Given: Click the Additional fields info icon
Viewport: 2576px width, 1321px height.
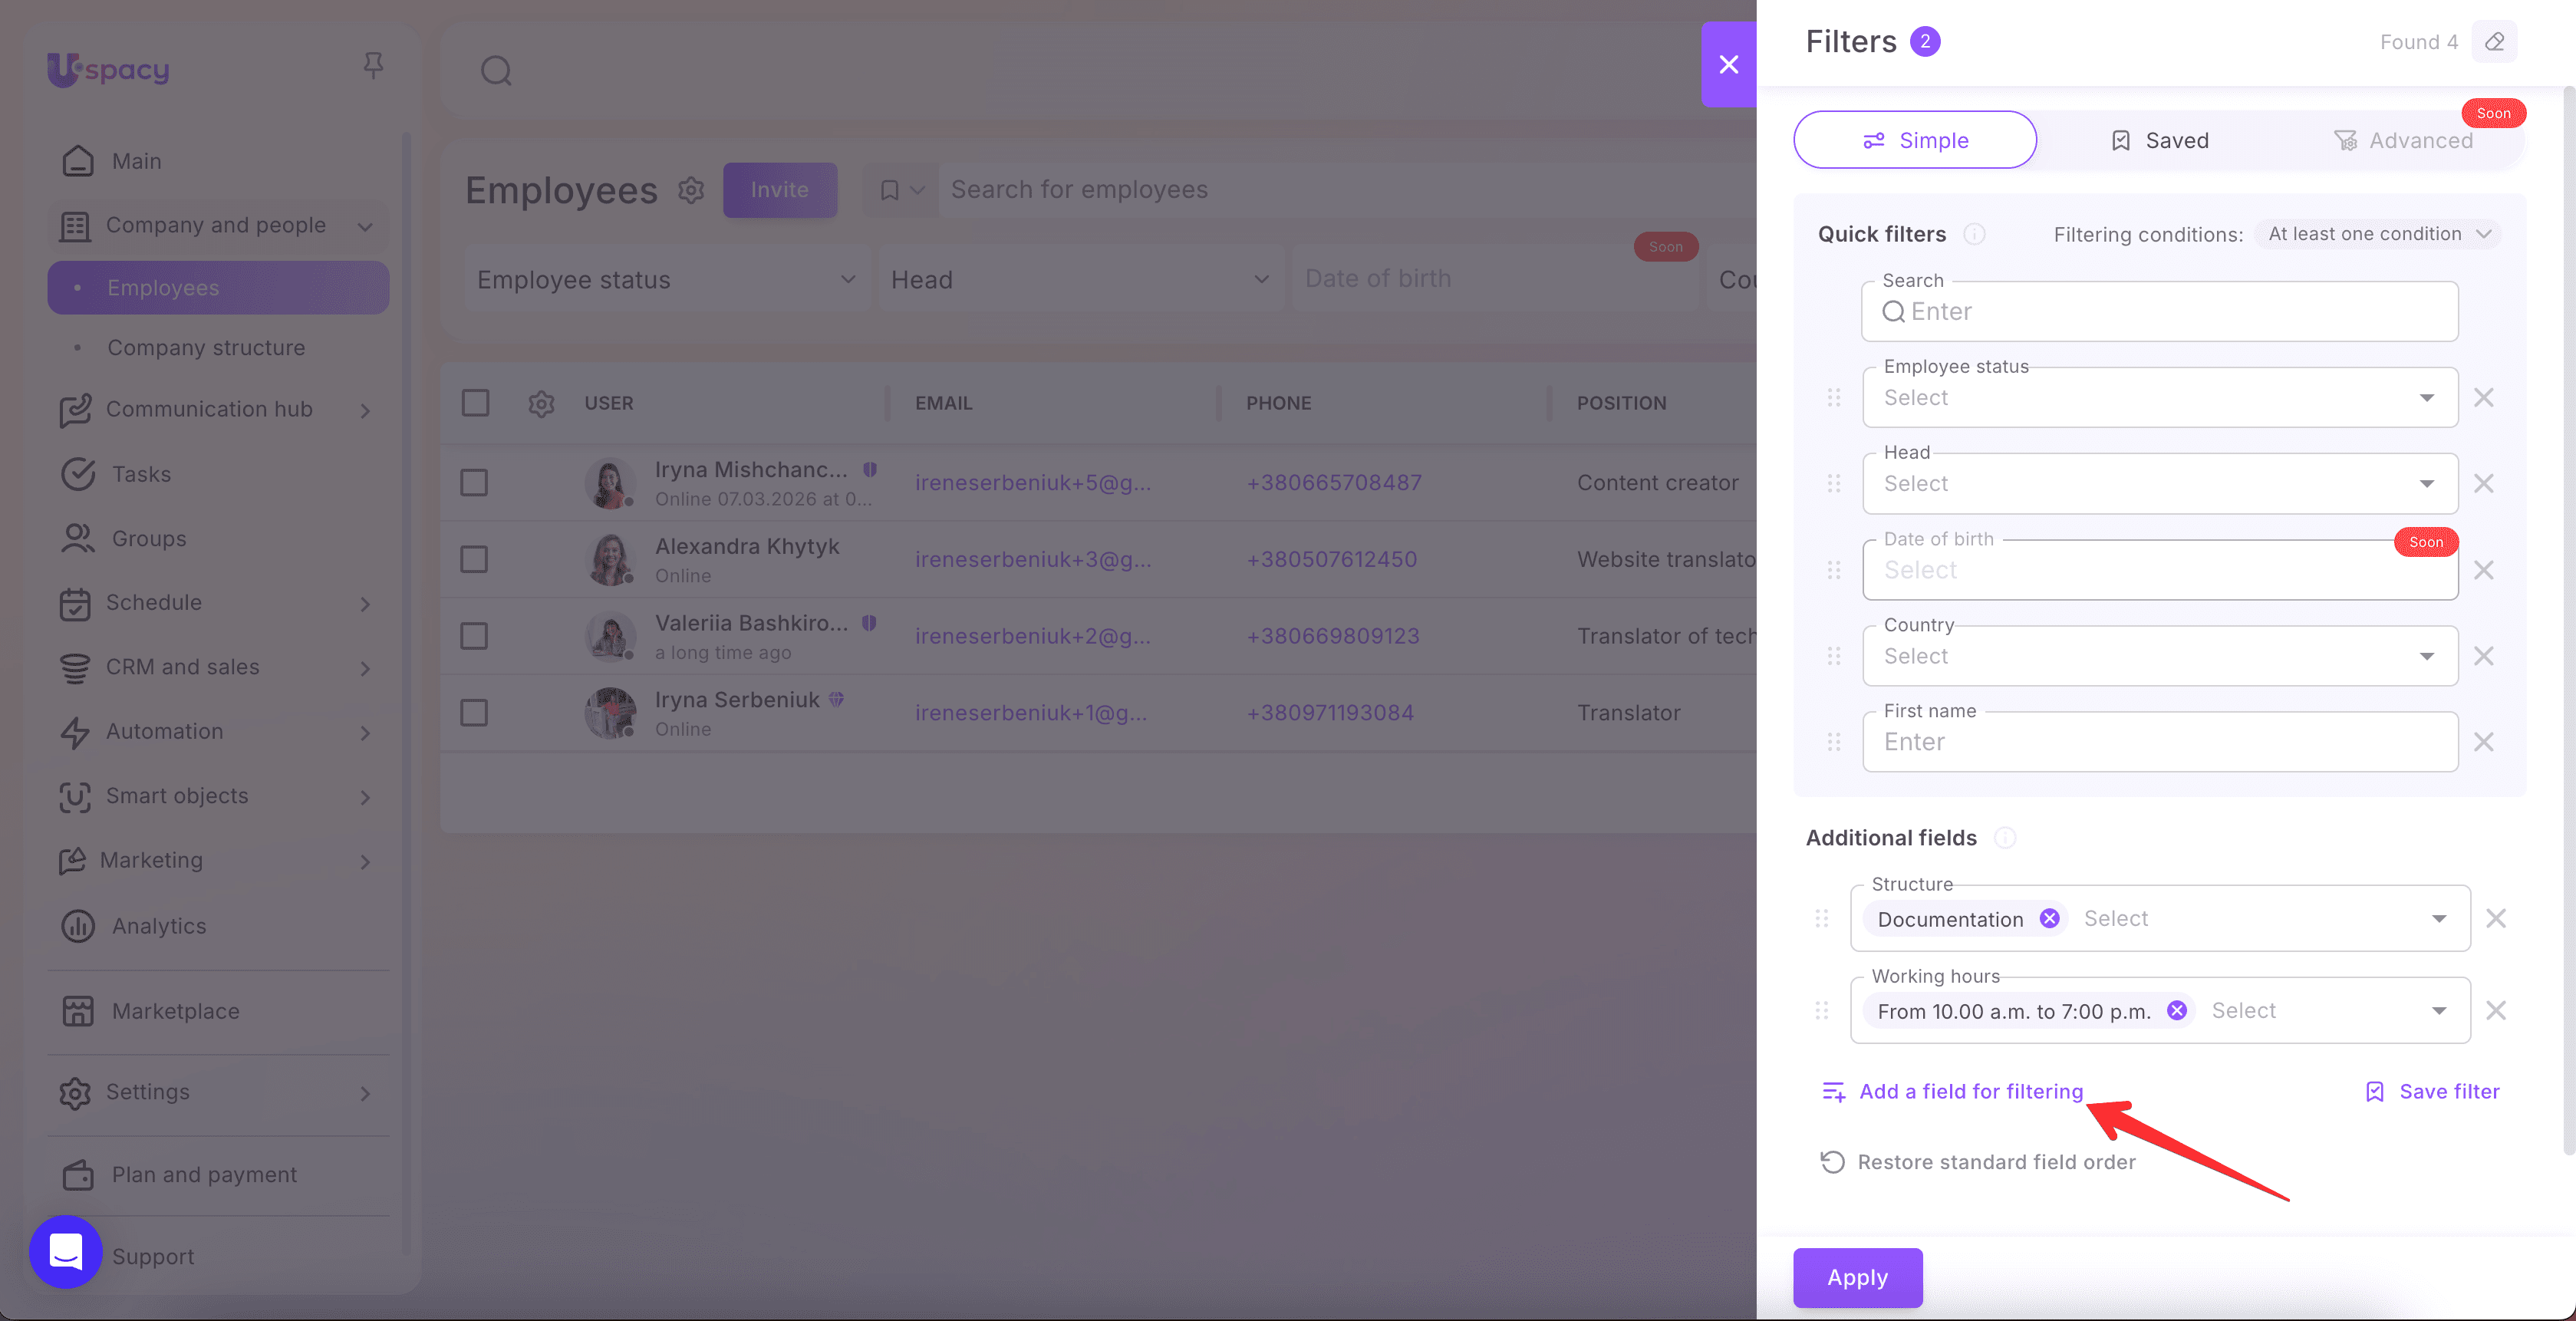Looking at the screenshot, I should pyautogui.click(x=2005, y=838).
